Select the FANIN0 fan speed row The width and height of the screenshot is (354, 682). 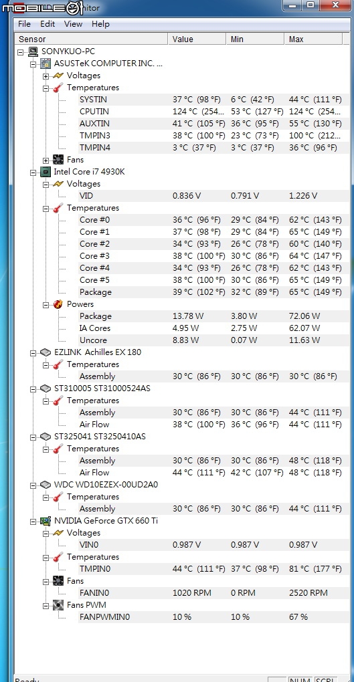coord(213,593)
